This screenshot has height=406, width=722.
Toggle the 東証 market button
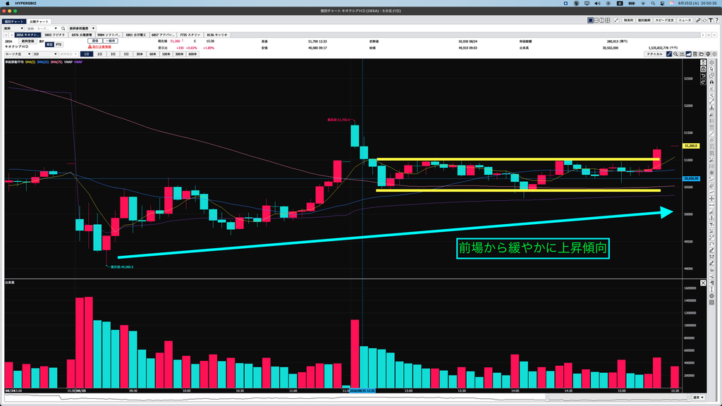tap(49, 44)
